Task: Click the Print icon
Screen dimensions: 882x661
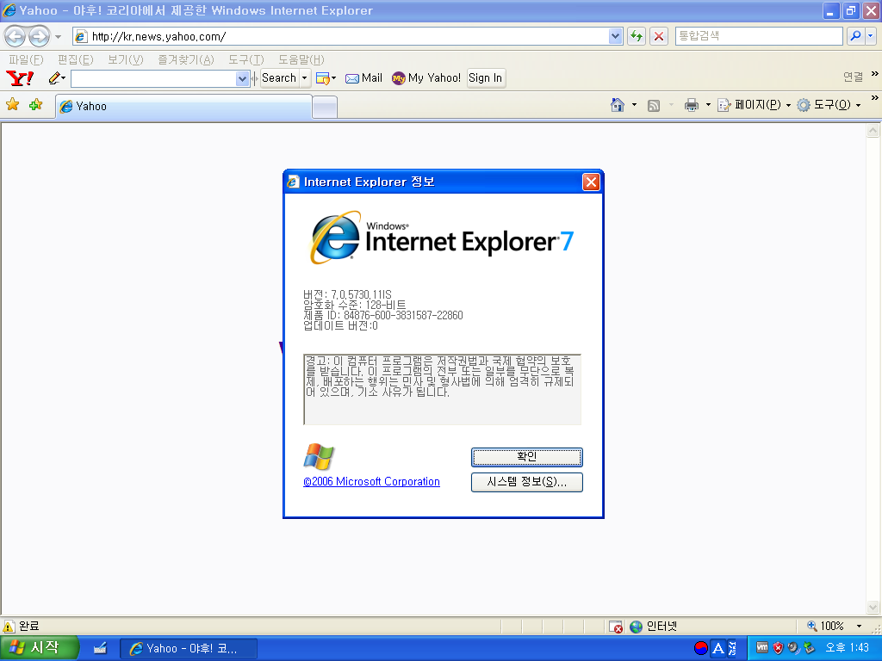Action: click(692, 105)
